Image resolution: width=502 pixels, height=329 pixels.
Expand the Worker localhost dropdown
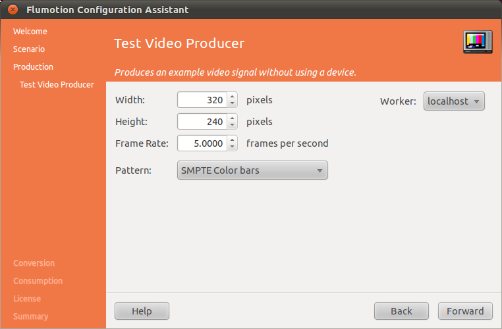(x=454, y=101)
